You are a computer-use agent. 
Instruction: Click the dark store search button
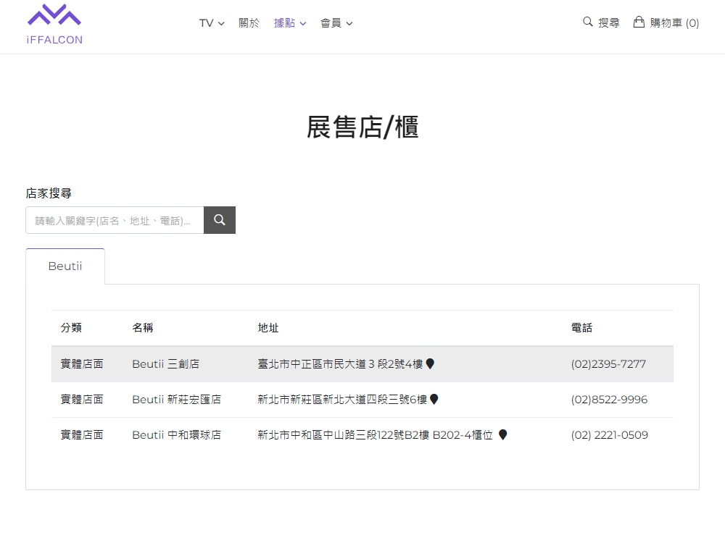pos(220,220)
